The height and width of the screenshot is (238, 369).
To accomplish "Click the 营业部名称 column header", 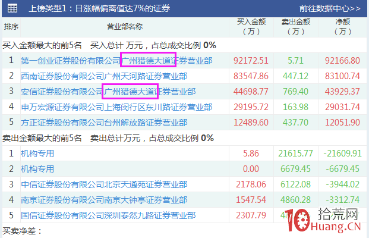I will click(x=125, y=27).
